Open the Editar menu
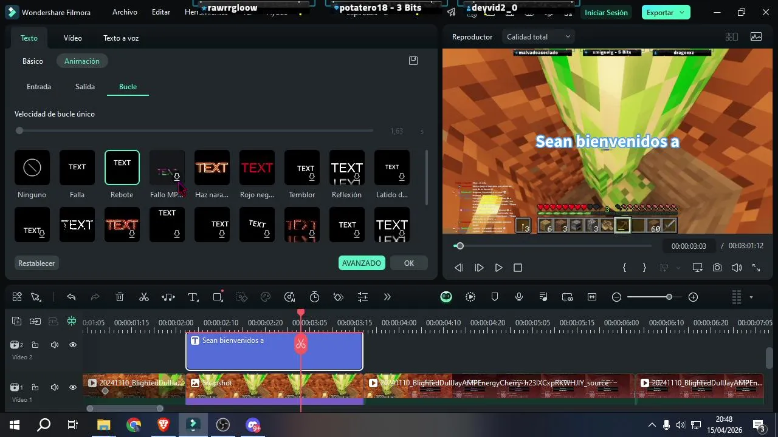The height and width of the screenshot is (437, 778). 161,12
